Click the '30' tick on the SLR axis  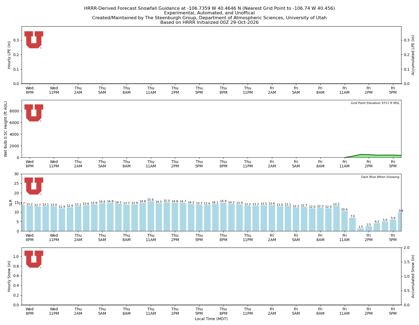pyautogui.click(x=17, y=174)
